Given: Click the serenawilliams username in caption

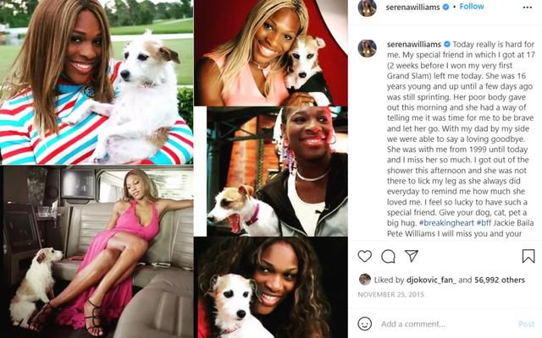Looking at the screenshot, I should coord(414,45).
